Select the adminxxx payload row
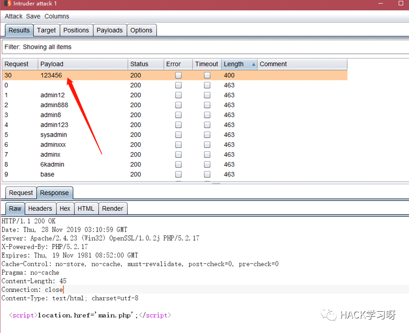 (175, 145)
